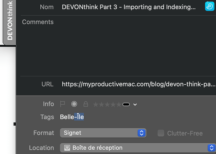Toggle the unread circle indicator
The image size is (216, 154).
[x=74, y=104]
